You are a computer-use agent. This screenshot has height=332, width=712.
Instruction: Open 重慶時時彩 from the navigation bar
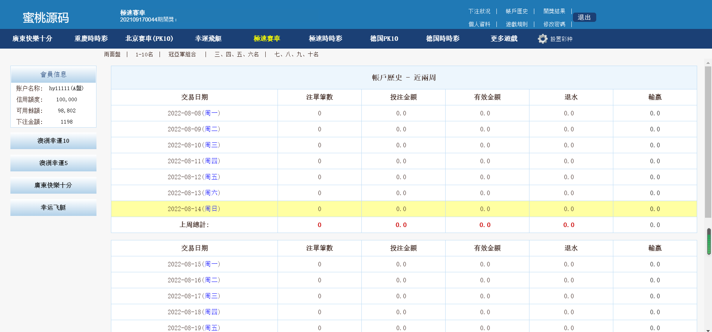tap(91, 39)
